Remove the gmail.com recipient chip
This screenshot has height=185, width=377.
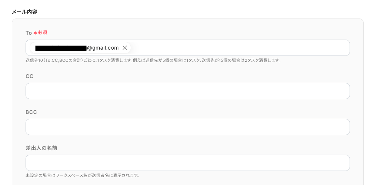[124, 48]
